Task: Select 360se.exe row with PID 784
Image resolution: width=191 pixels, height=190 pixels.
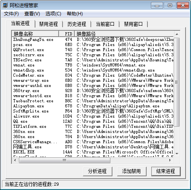Action: [93, 137]
